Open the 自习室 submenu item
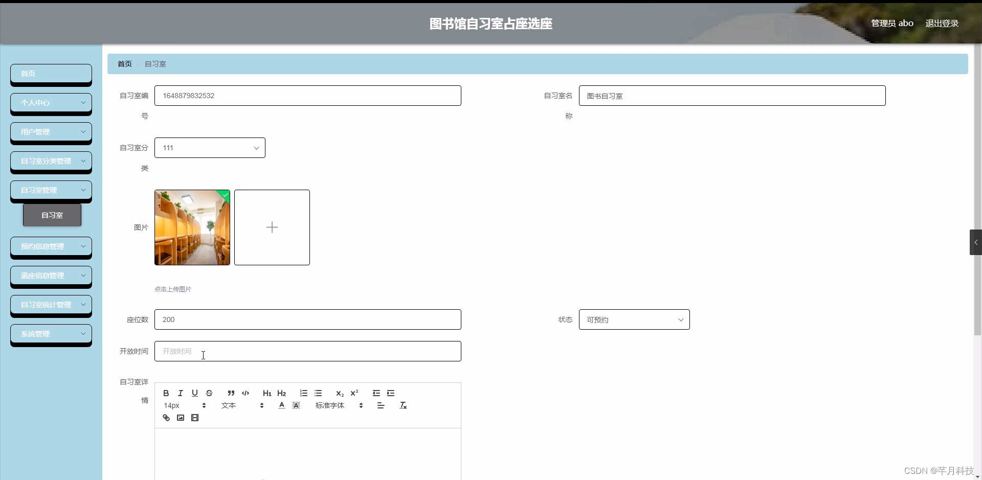 pyautogui.click(x=52, y=215)
